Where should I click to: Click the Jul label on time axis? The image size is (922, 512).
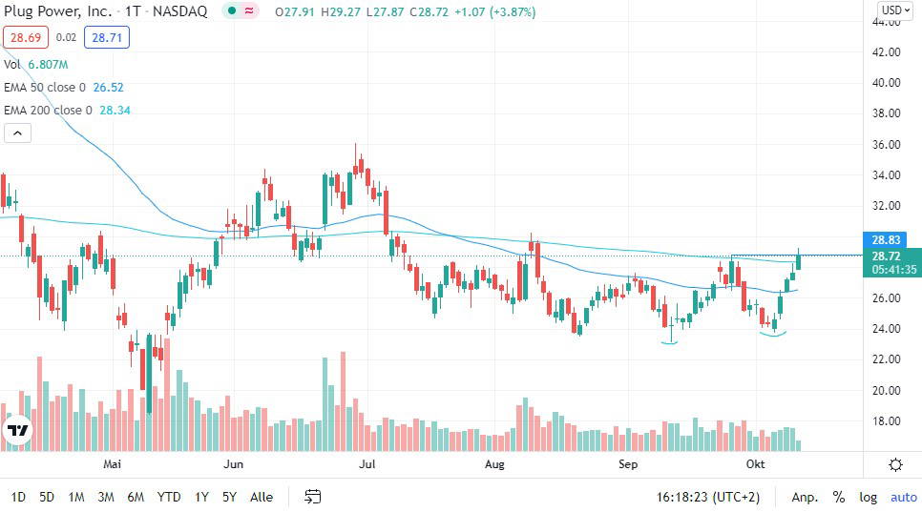367,464
